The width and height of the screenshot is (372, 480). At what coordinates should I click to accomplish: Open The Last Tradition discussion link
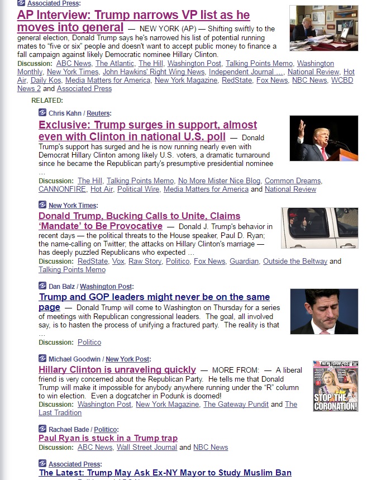[168, 408]
